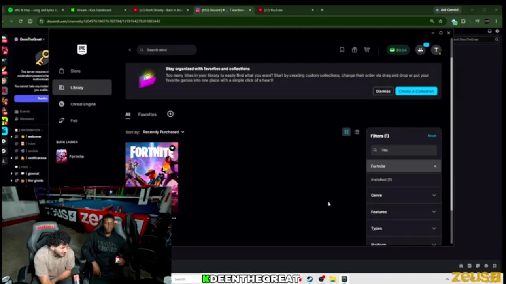Image resolution: width=506 pixels, height=284 pixels.
Task: Switch to the Spotify song and lyrics tab
Action: [36, 10]
